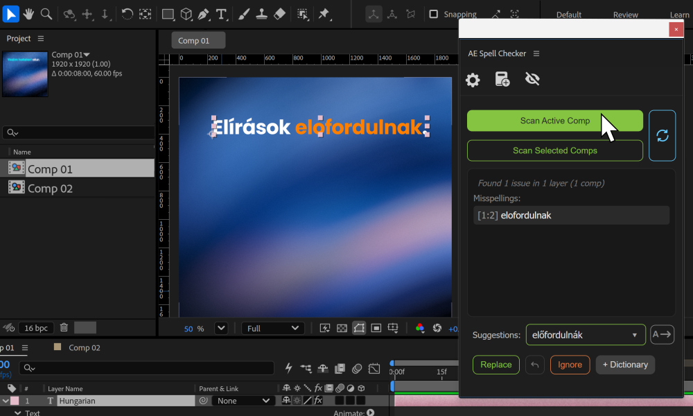Image resolution: width=693 pixels, height=416 pixels.
Task: Click the Scan Selected Comps button
Action: (554, 150)
